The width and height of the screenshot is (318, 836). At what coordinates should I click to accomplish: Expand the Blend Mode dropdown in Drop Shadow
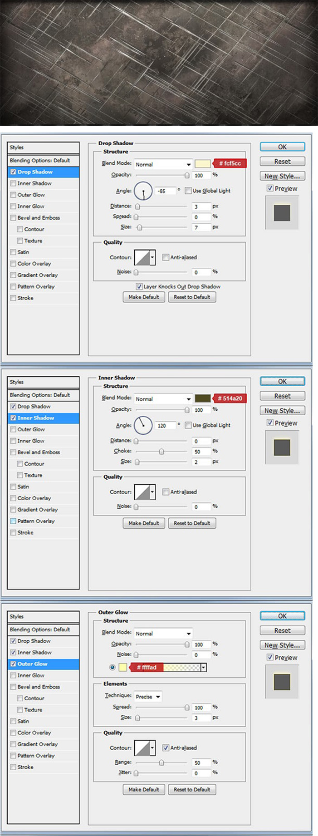163,164
